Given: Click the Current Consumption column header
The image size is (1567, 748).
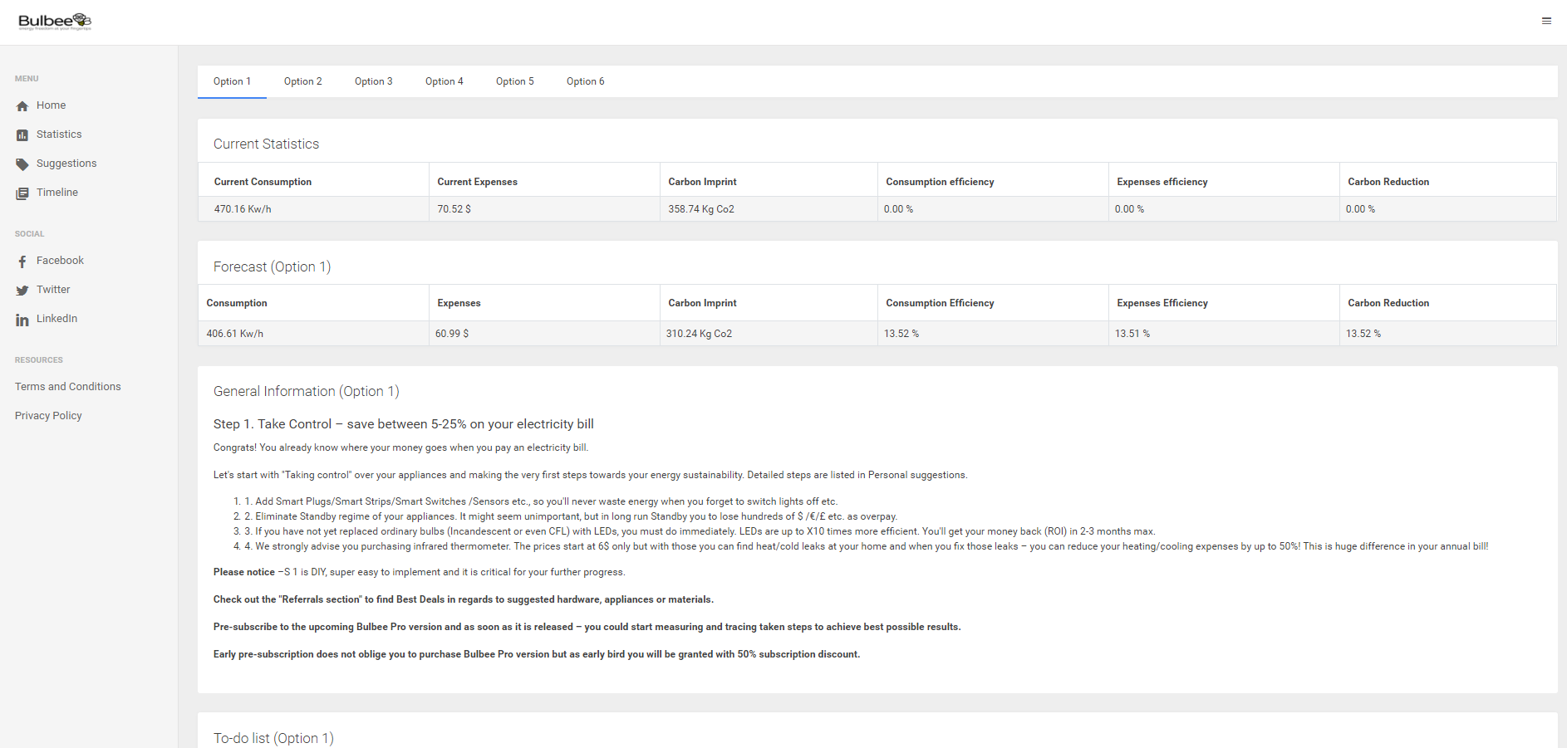Looking at the screenshot, I should click(263, 182).
